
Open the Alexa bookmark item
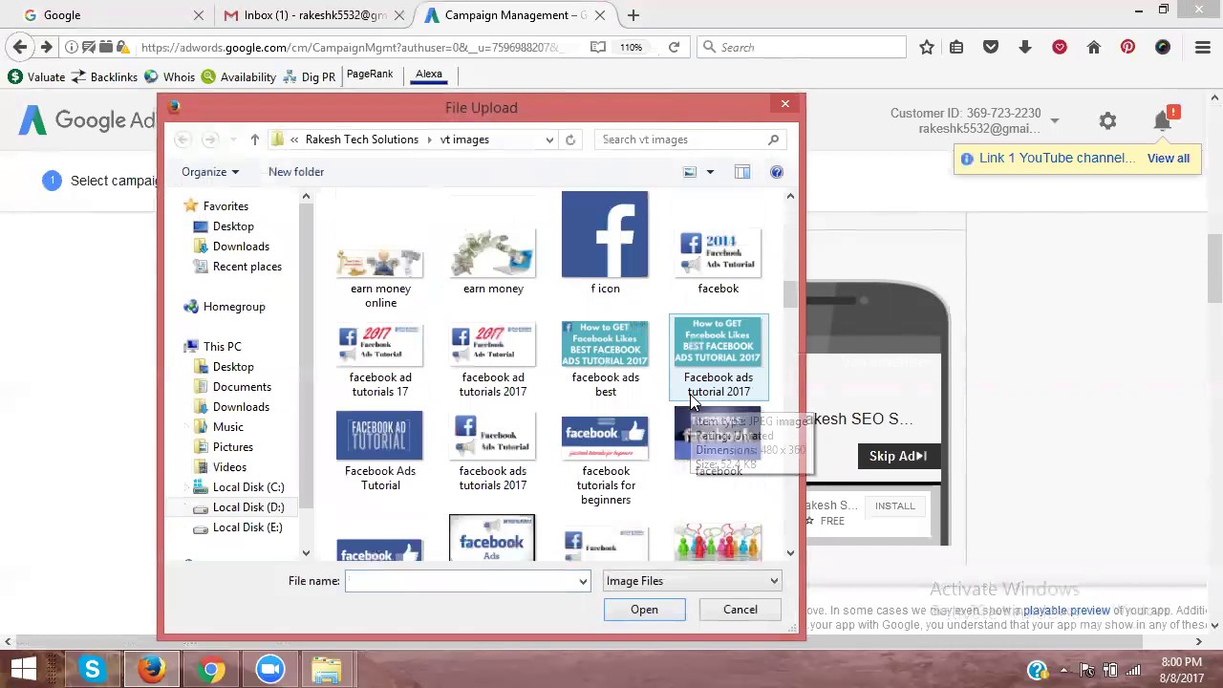[429, 75]
